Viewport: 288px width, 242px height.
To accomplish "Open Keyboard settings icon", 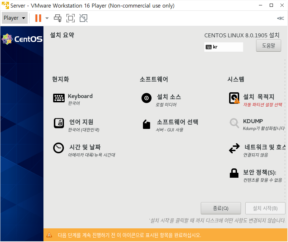I will click(x=59, y=98).
